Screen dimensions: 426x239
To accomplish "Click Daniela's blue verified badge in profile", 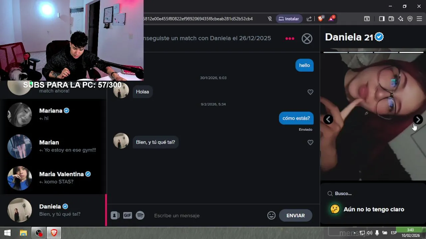I will [x=379, y=37].
